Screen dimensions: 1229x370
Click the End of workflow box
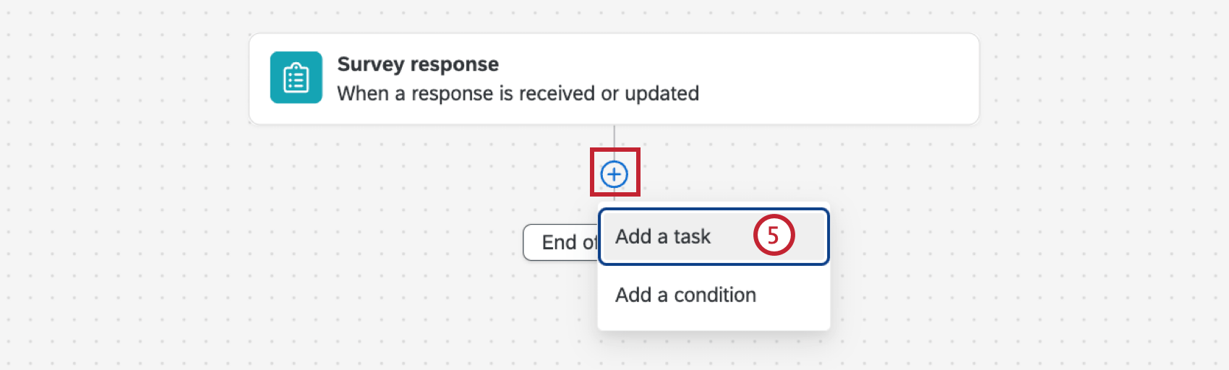pos(560,242)
